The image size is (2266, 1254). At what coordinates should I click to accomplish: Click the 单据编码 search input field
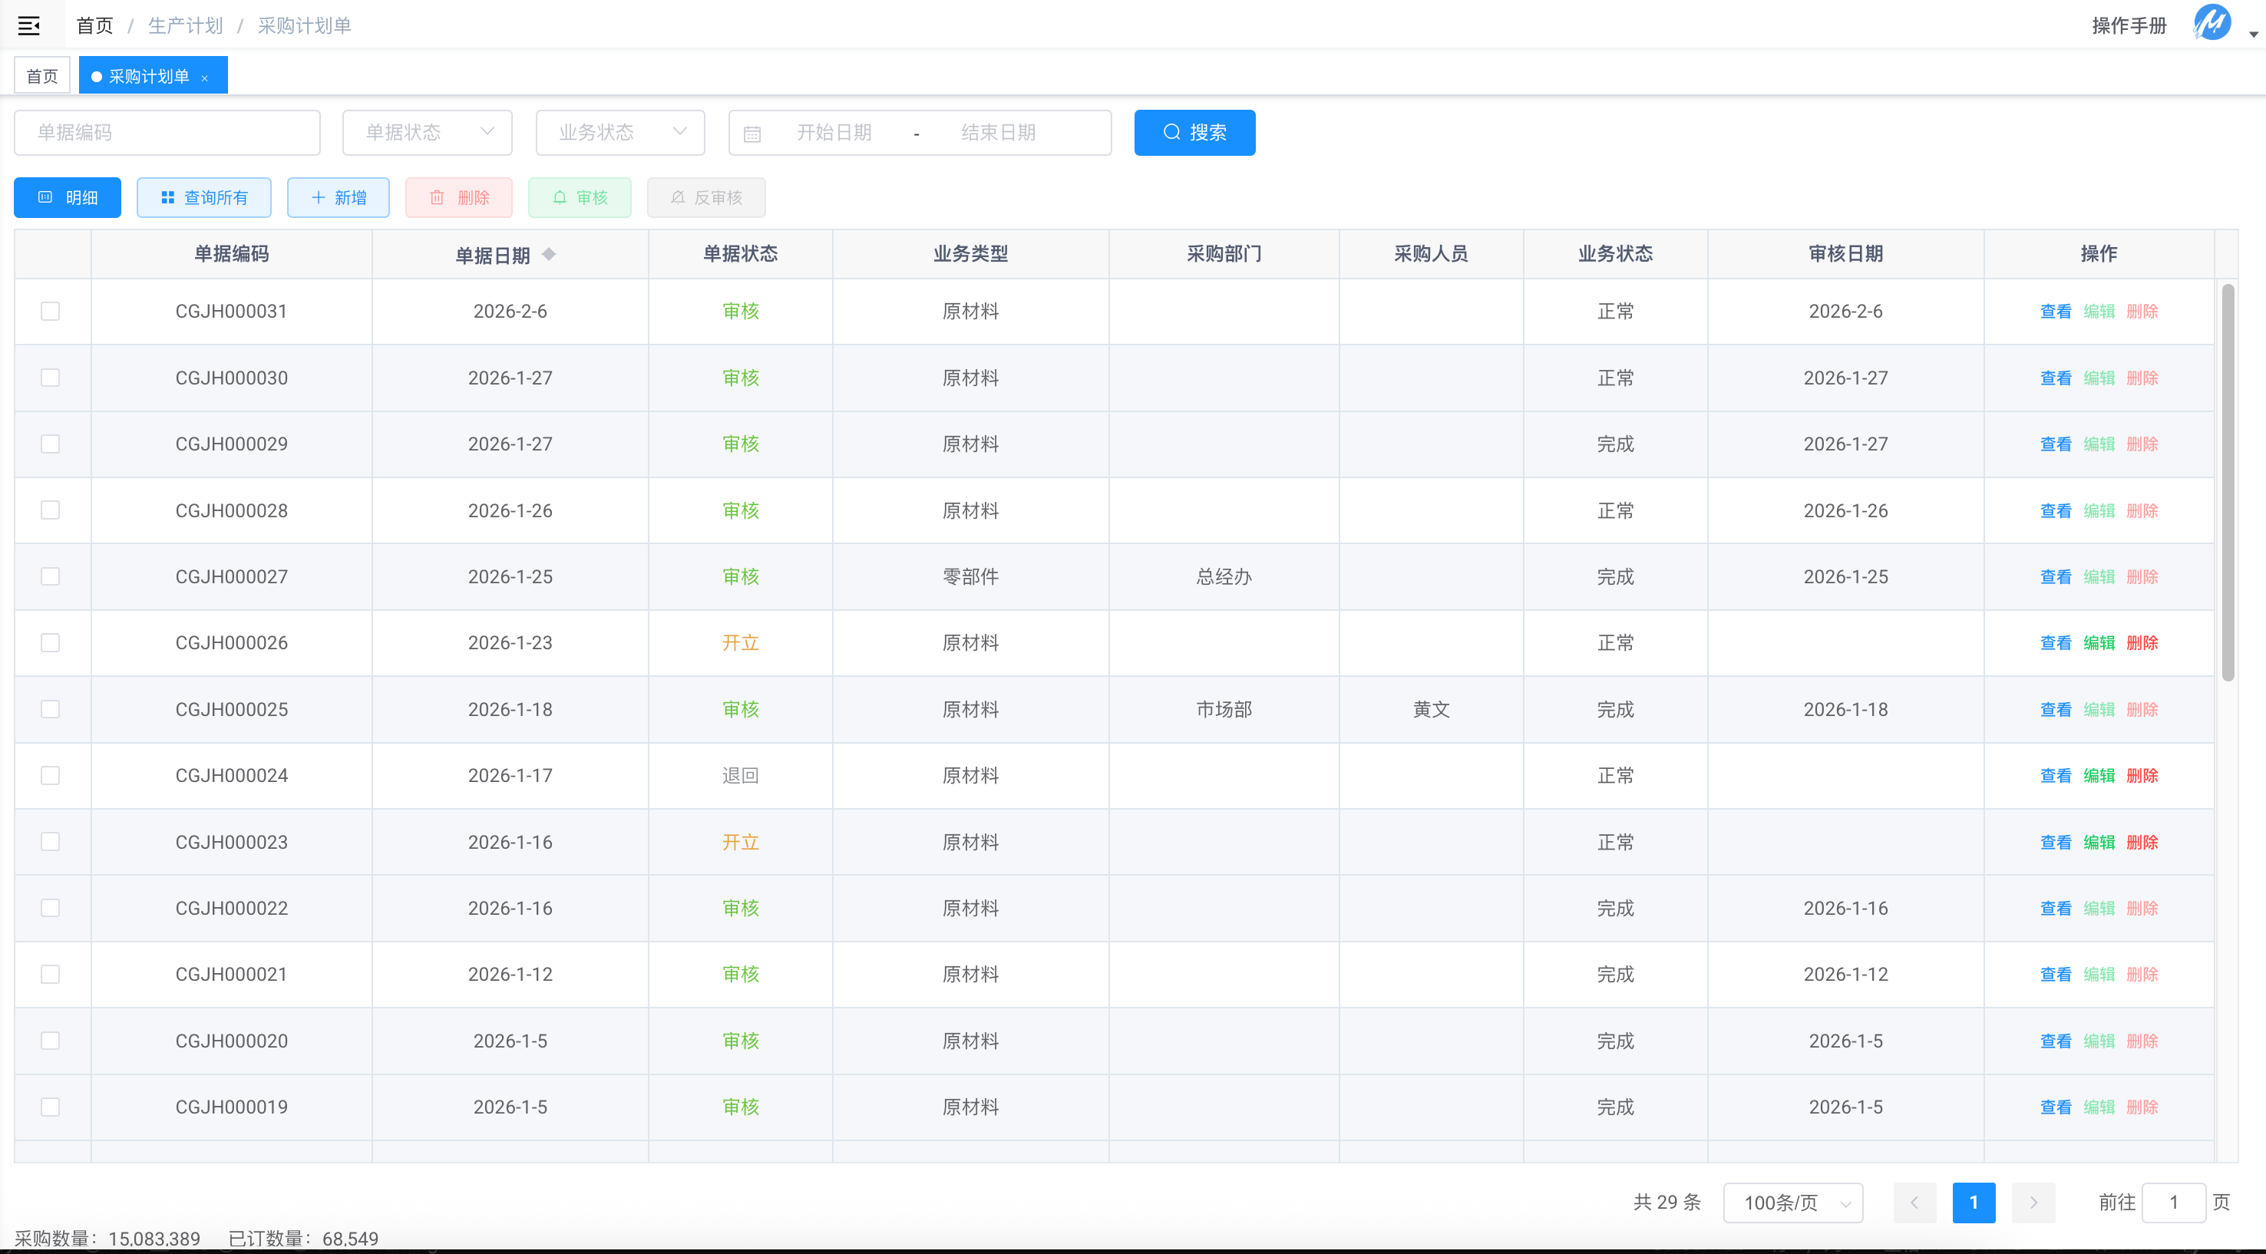coord(167,133)
